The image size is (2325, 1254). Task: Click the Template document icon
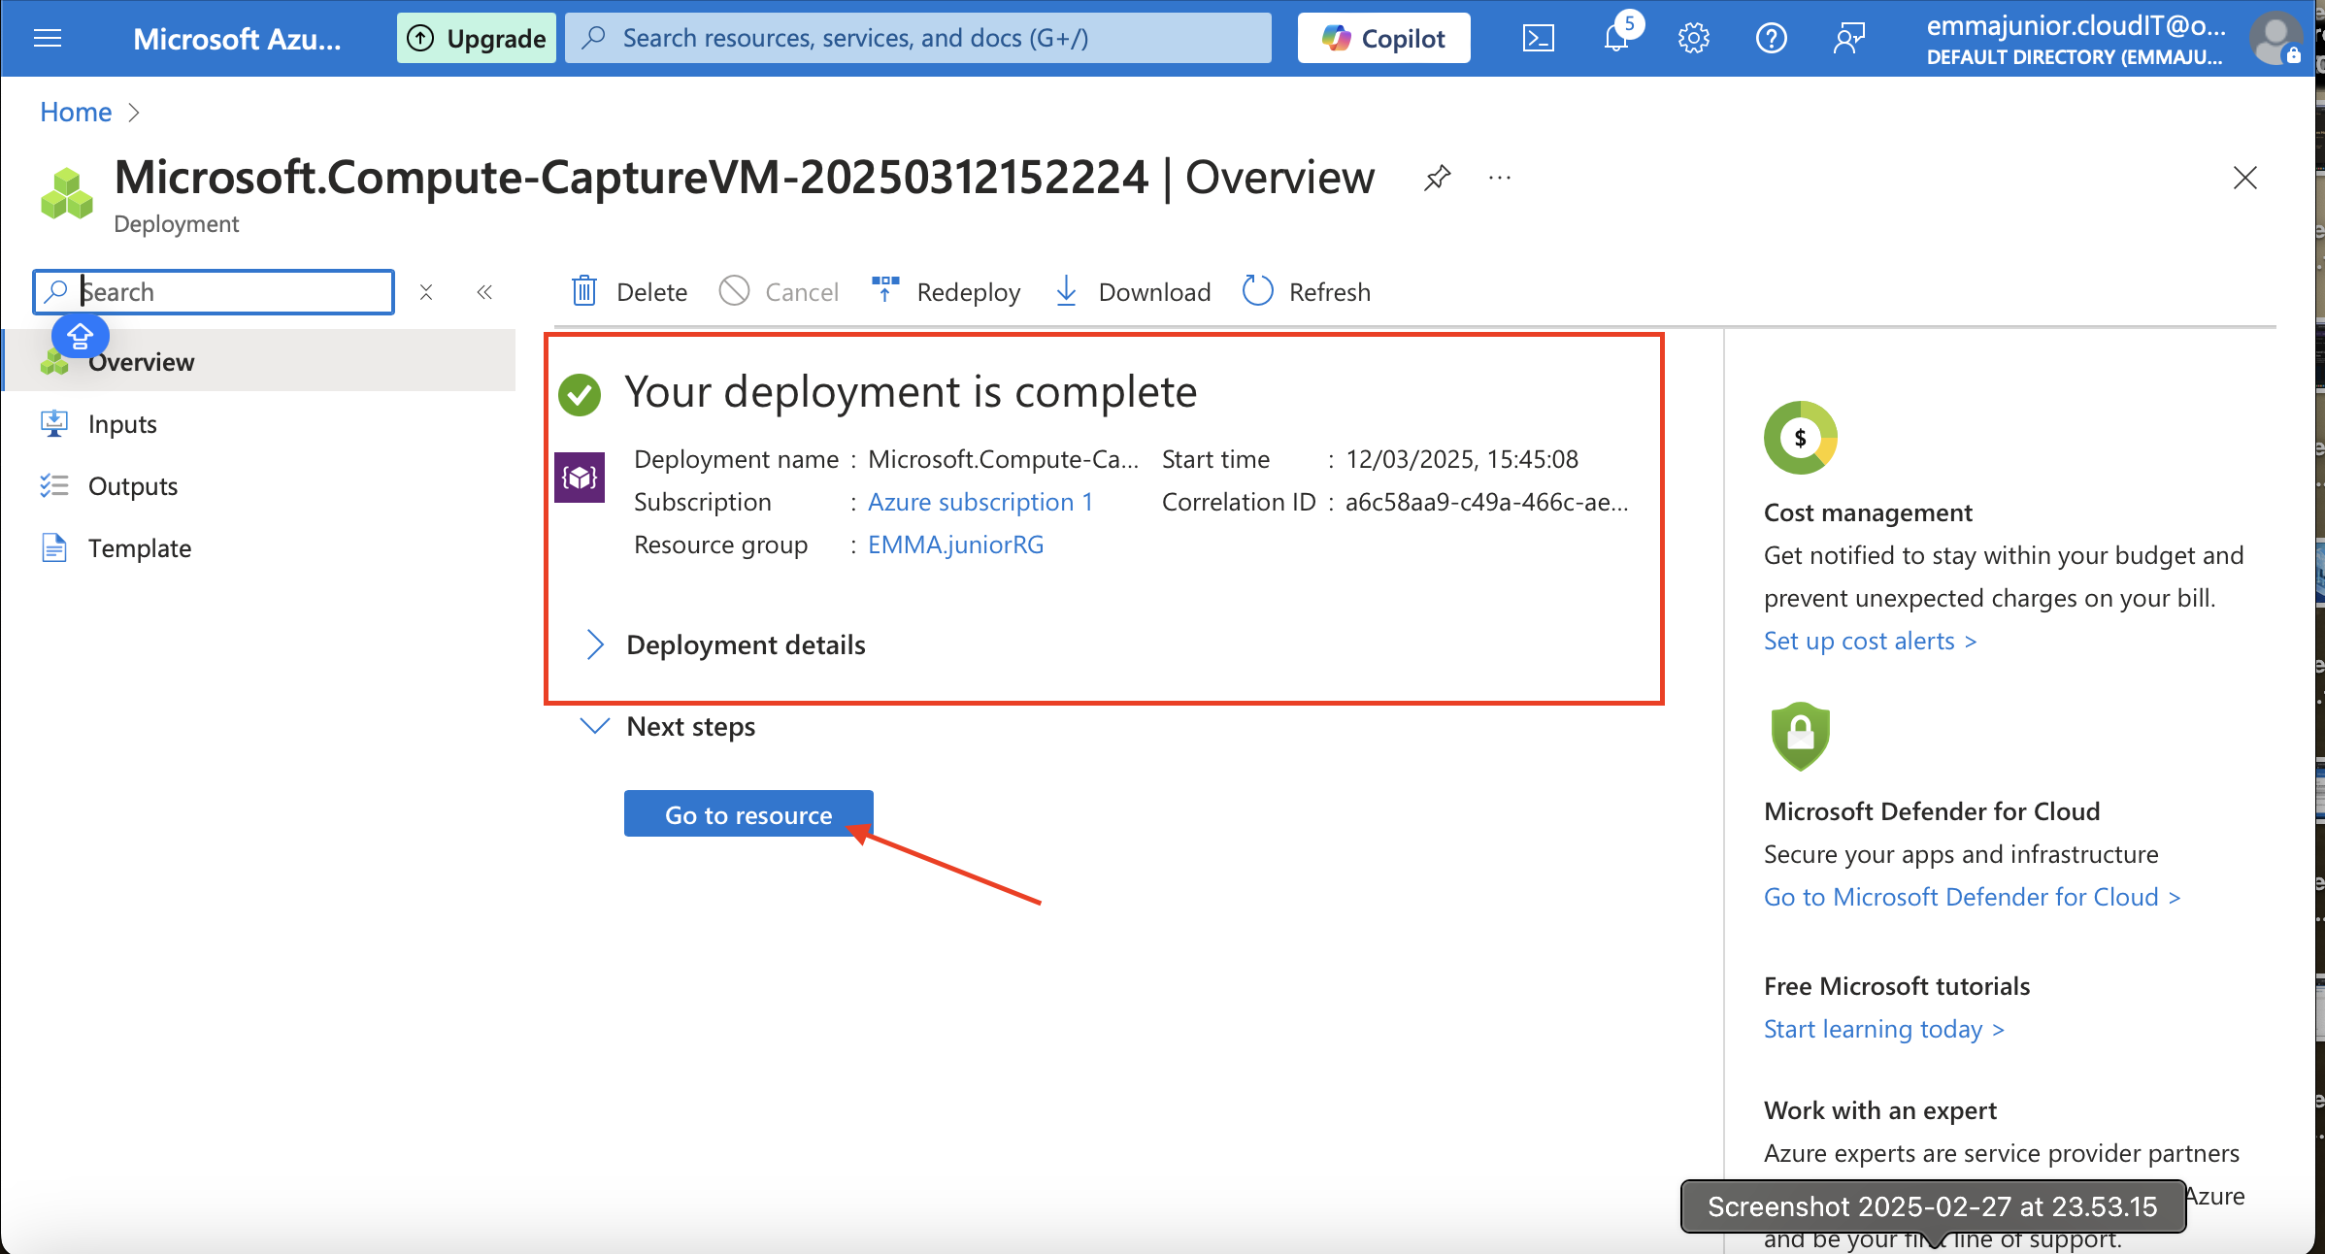(x=54, y=547)
